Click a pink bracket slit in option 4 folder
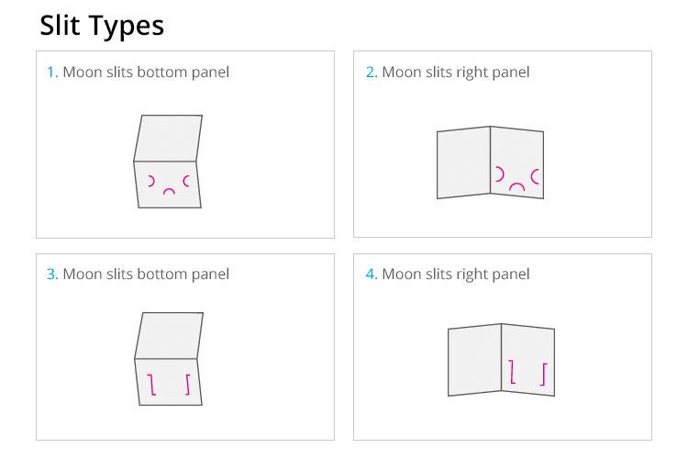Viewport: 688px width, 459px height. click(512, 372)
